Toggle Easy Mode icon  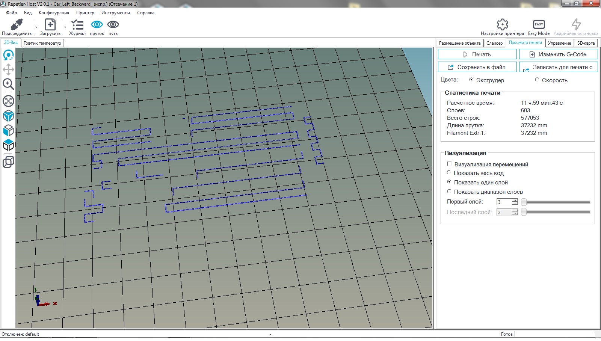539,25
